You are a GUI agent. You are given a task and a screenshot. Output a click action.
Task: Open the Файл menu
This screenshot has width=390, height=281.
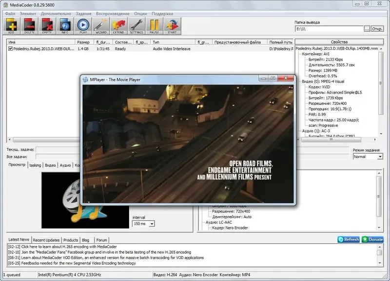[x=10, y=14]
